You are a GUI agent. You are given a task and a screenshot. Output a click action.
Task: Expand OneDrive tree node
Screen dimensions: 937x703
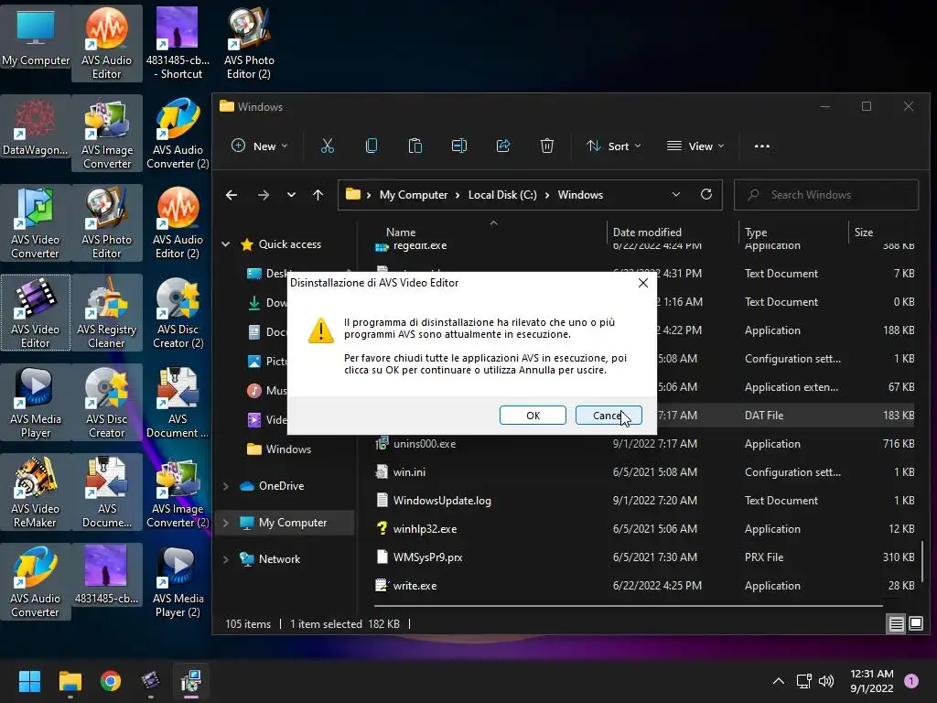click(226, 487)
